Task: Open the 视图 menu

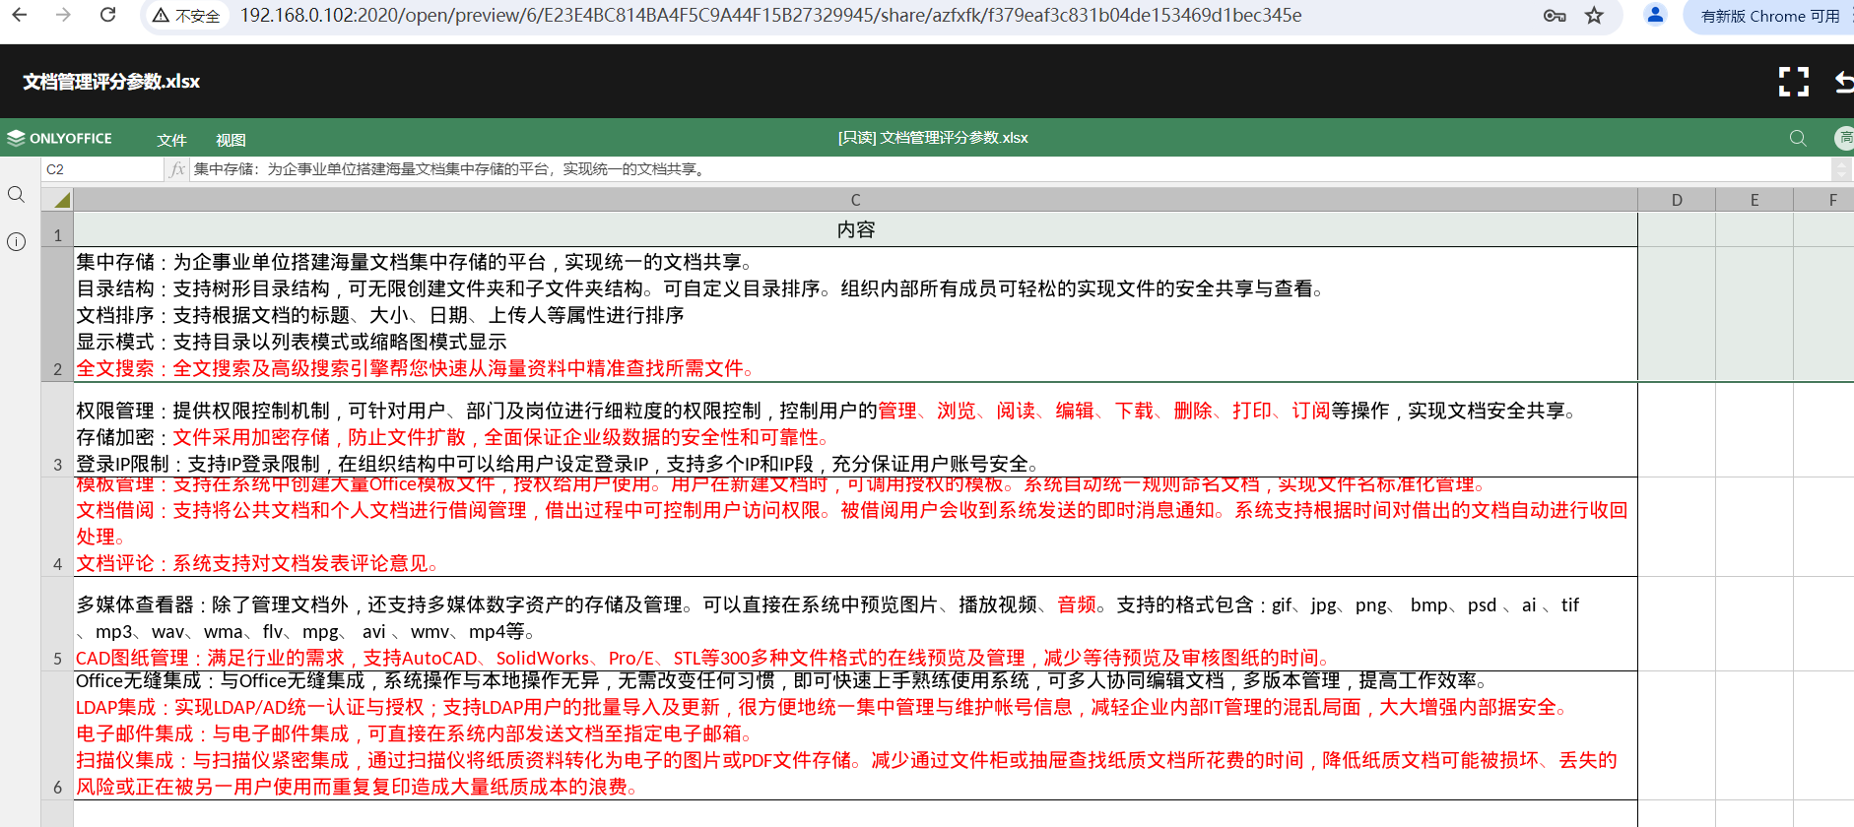Action: (x=231, y=140)
